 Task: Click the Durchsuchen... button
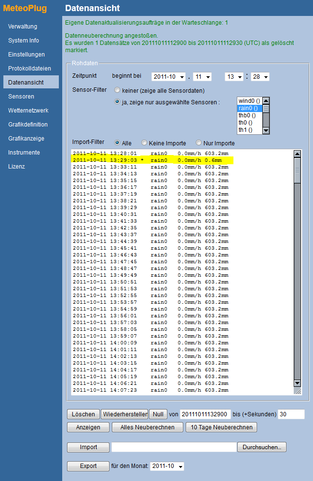pos(262,447)
